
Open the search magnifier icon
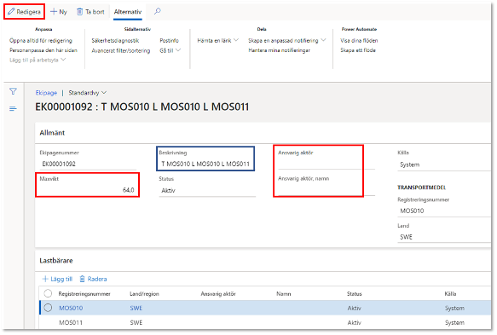(x=157, y=11)
